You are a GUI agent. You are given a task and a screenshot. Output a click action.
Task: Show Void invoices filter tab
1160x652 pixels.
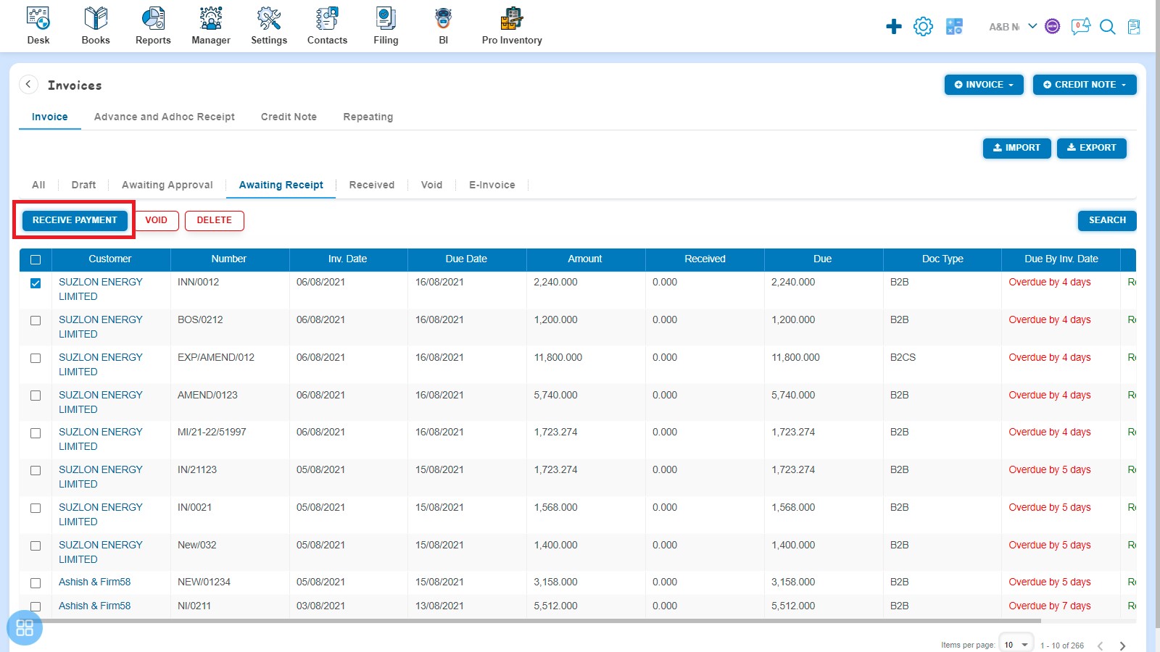[x=431, y=185]
